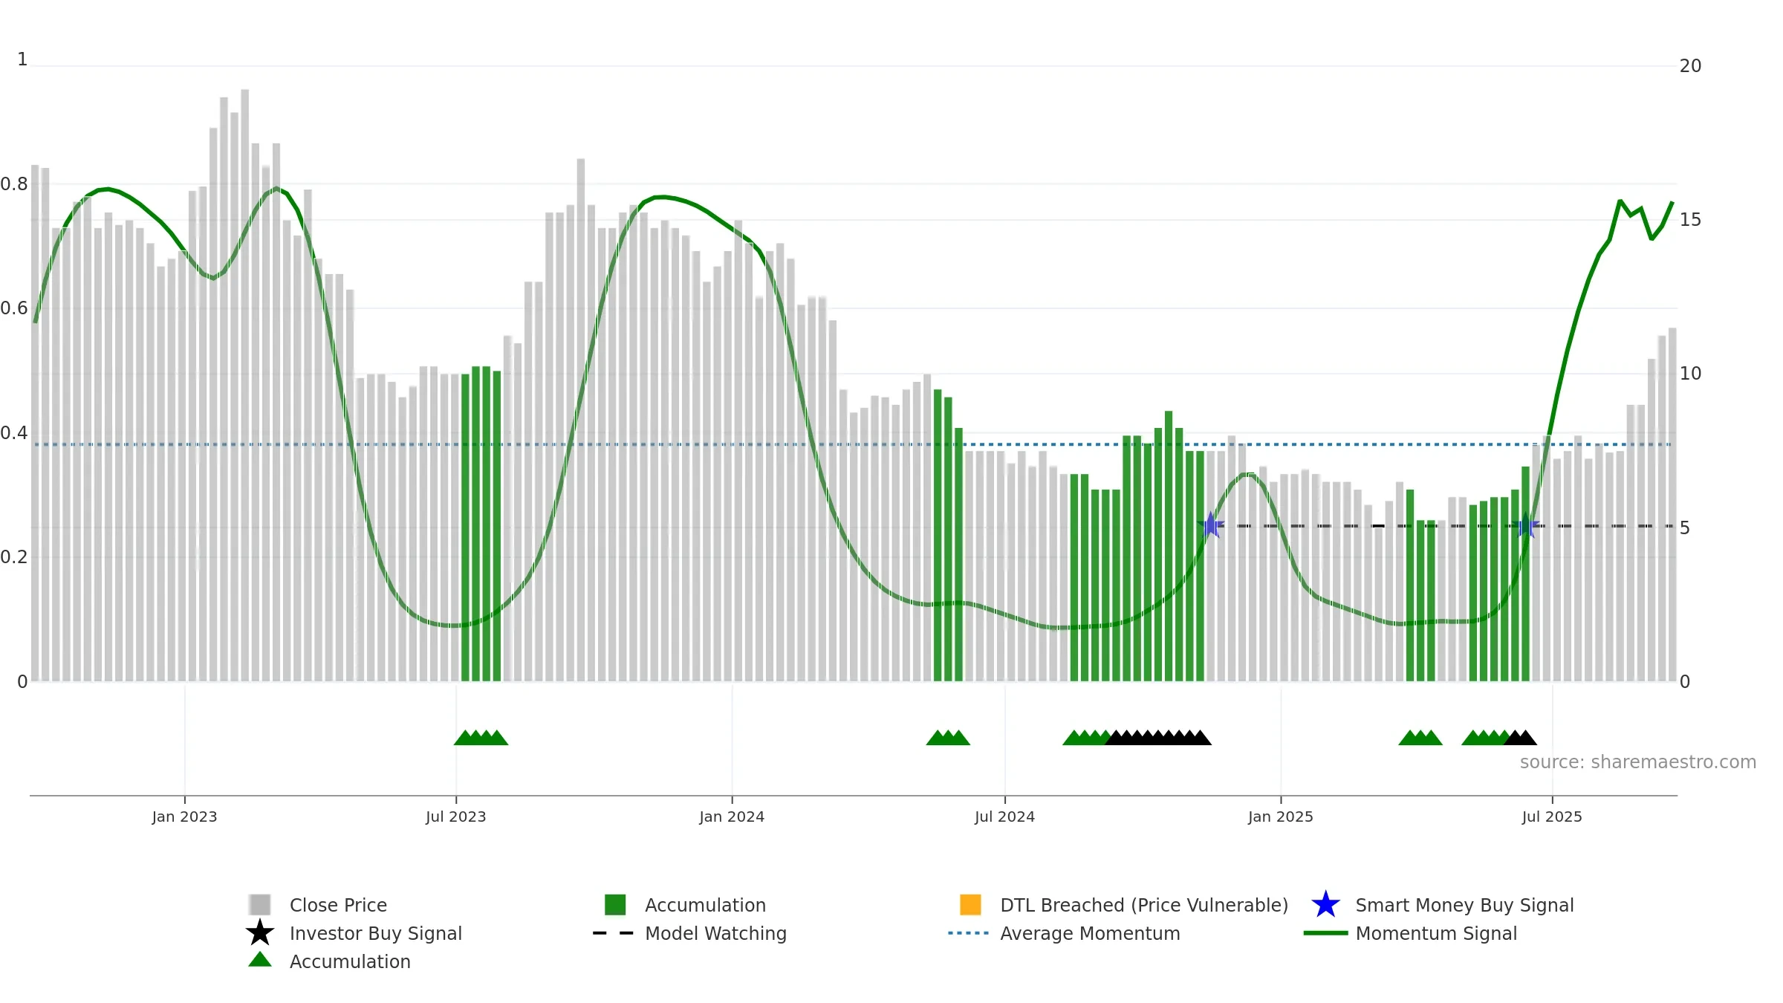Select the orange DTL Breached swatch

tap(970, 904)
